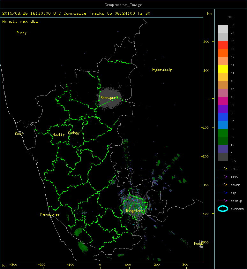Image resolution: width=247 pixels, height=269 pixels.
Task: Pick the amber 51 dBZ color swatch
Action: click(223, 77)
